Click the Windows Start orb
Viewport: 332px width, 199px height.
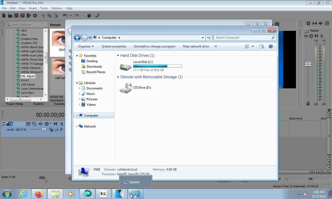pyautogui.click(x=7, y=194)
